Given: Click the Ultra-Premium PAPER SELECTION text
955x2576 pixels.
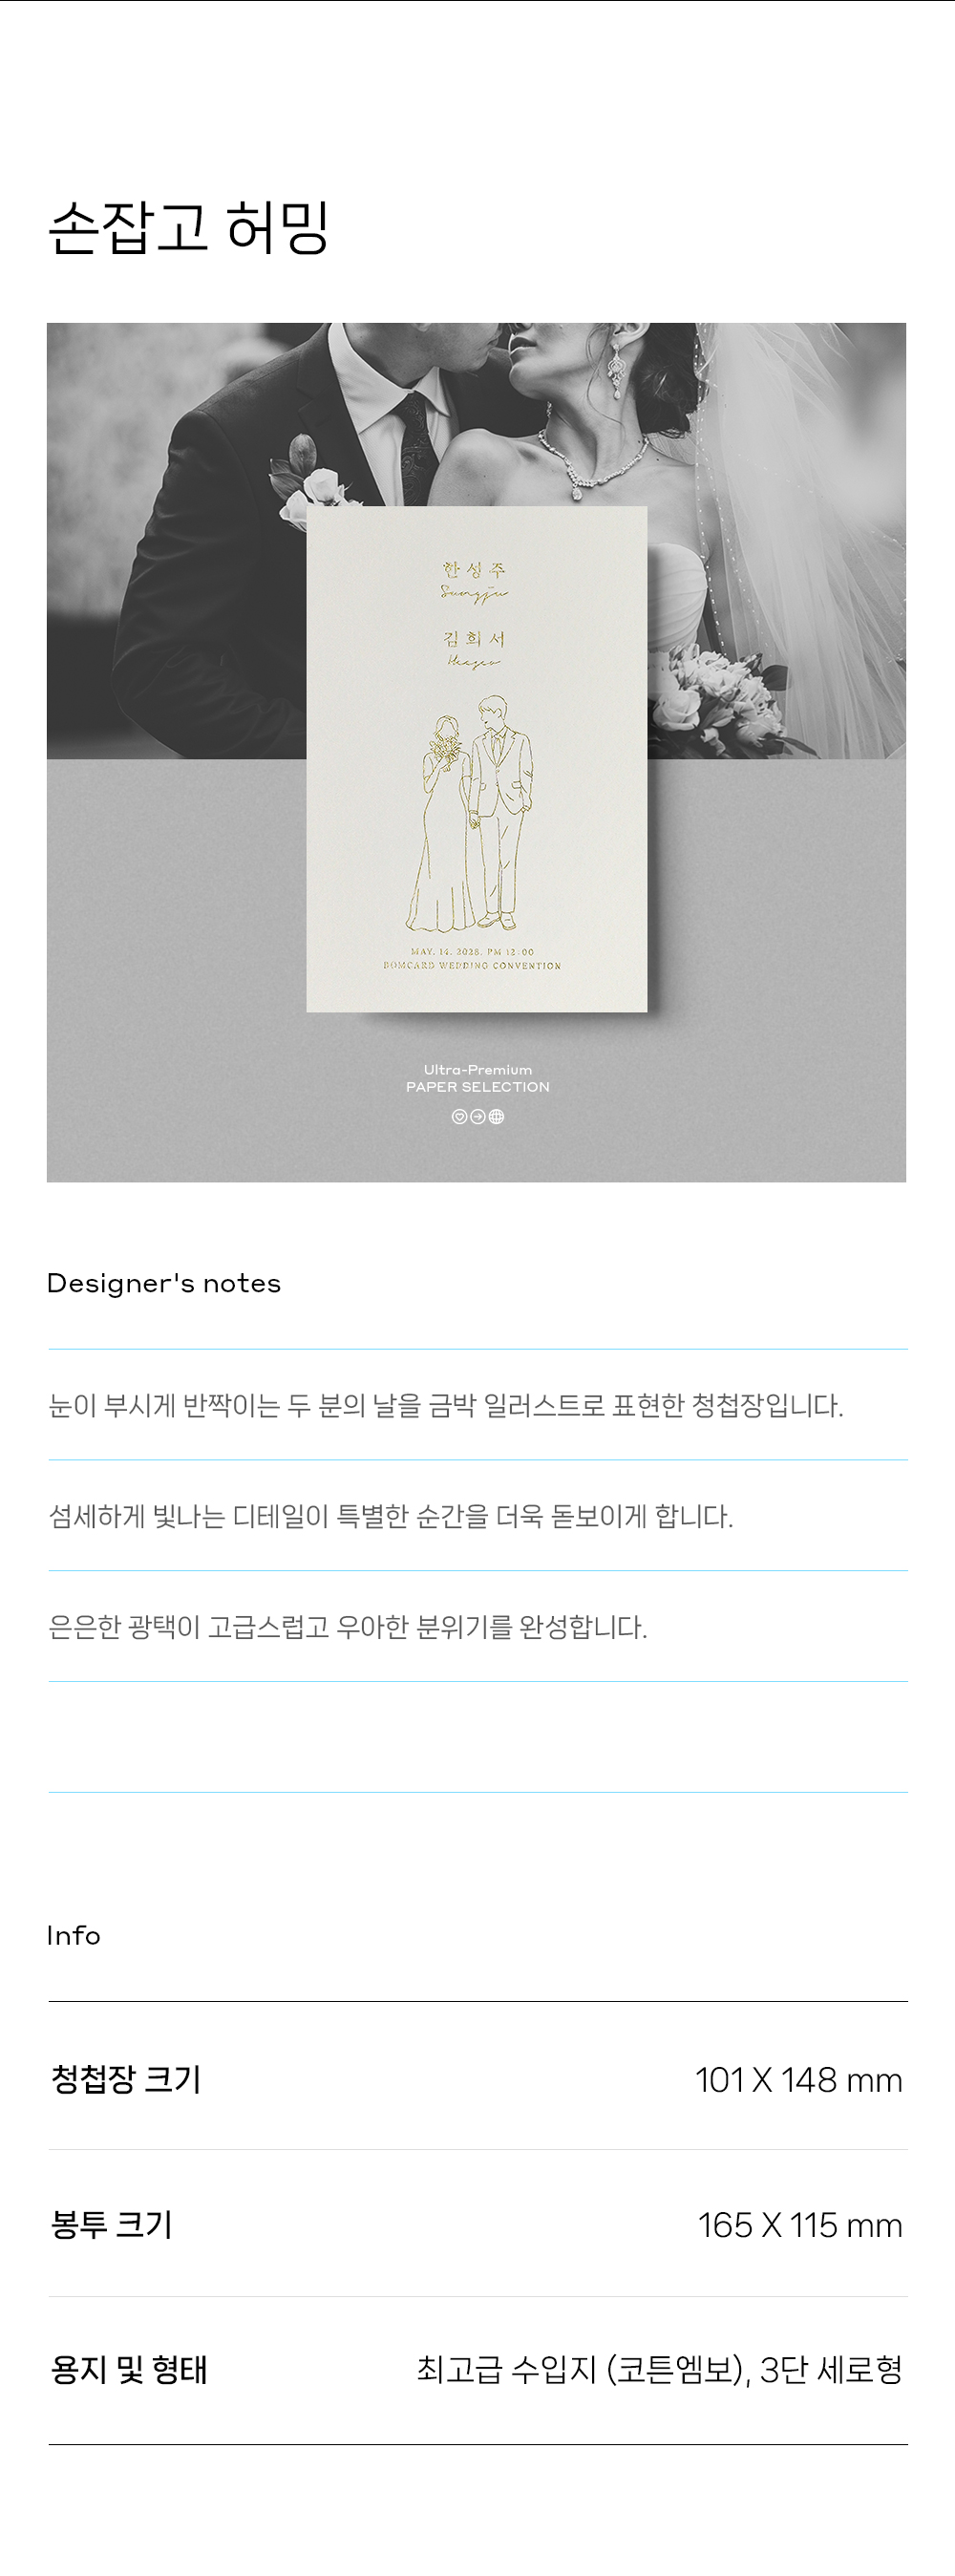Looking at the screenshot, I should click(x=478, y=1078).
